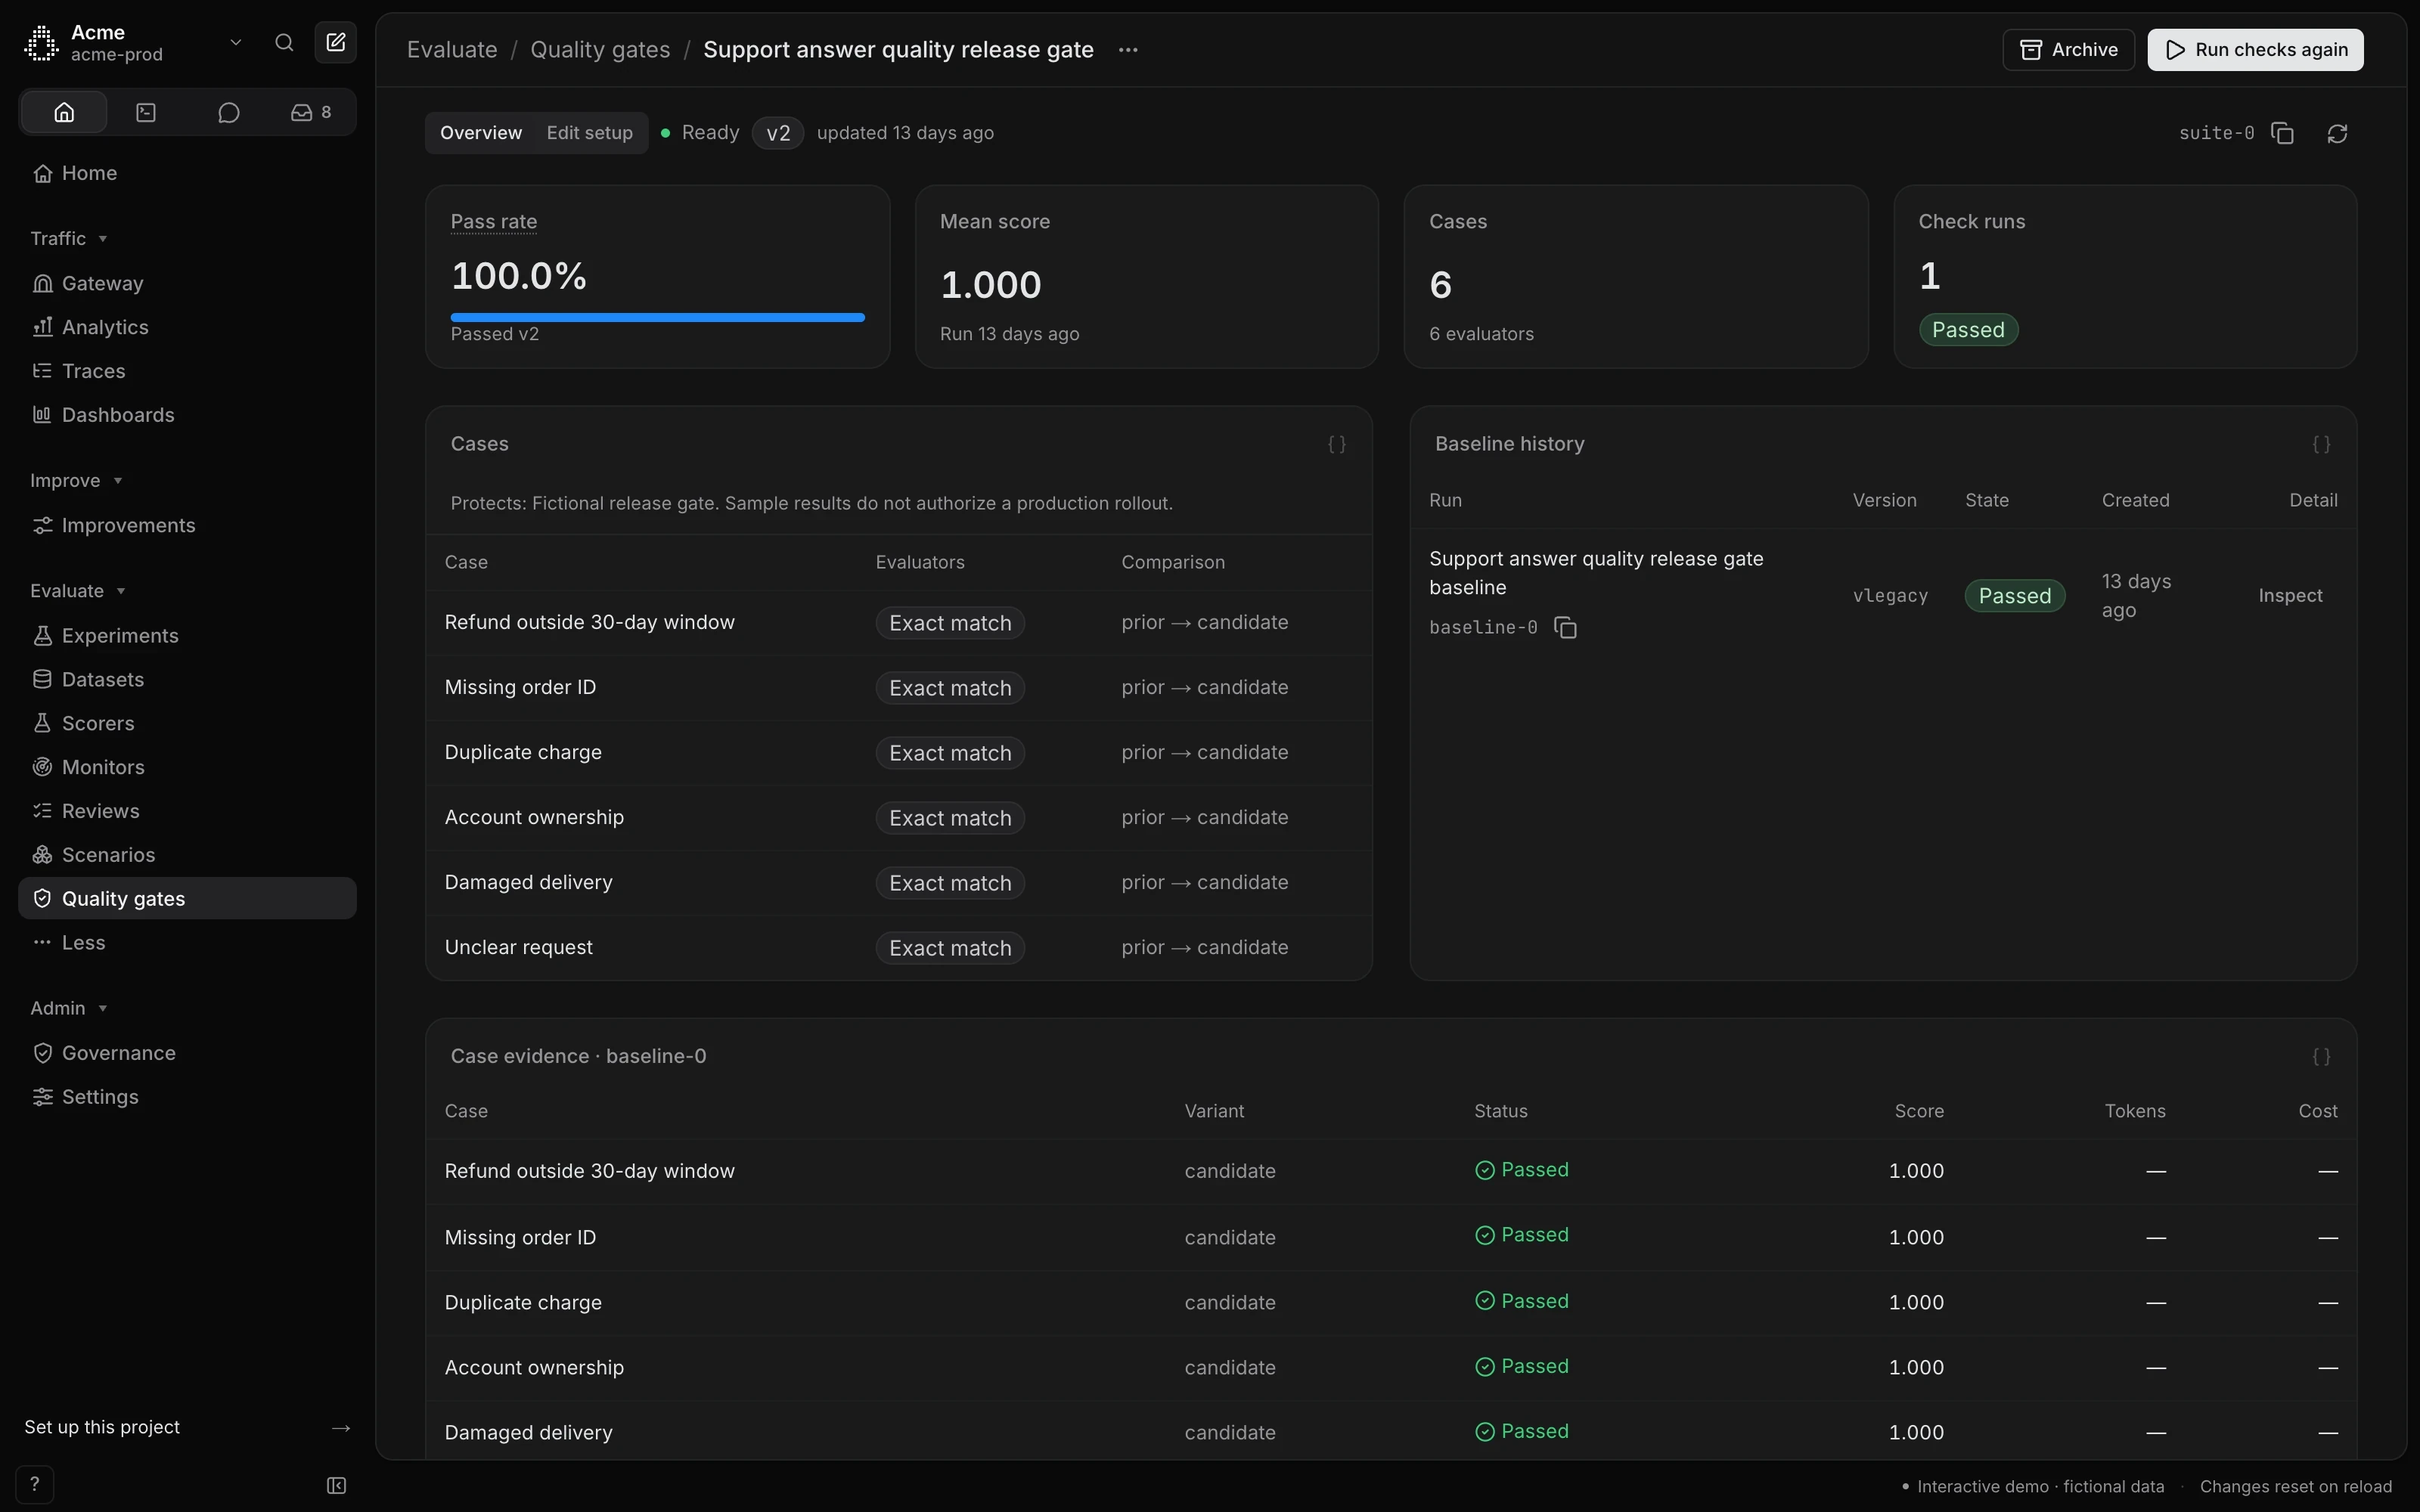Click the help question mark icon
Viewport: 2420px width, 1512px height.
[35, 1484]
